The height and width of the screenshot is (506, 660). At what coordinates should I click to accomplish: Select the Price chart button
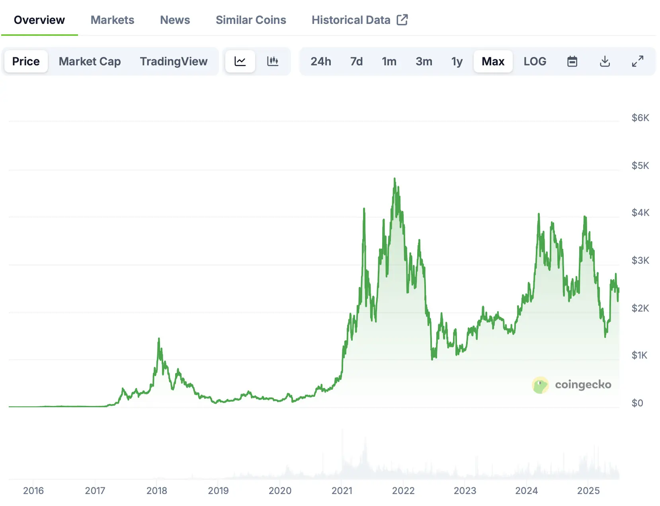coord(26,61)
